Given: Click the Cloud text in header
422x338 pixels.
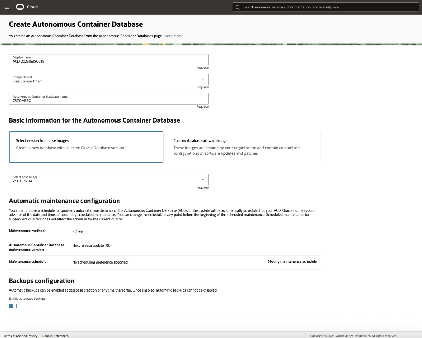Looking at the screenshot, I should click(x=32, y=7).
